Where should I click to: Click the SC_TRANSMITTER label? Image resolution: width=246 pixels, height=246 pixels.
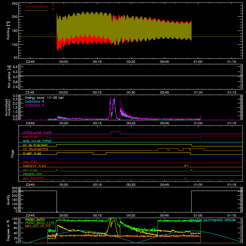coord(35,149)
